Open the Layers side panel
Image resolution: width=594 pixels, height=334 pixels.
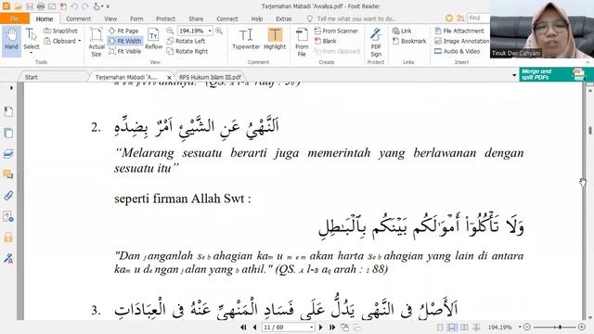coord(8,154)
